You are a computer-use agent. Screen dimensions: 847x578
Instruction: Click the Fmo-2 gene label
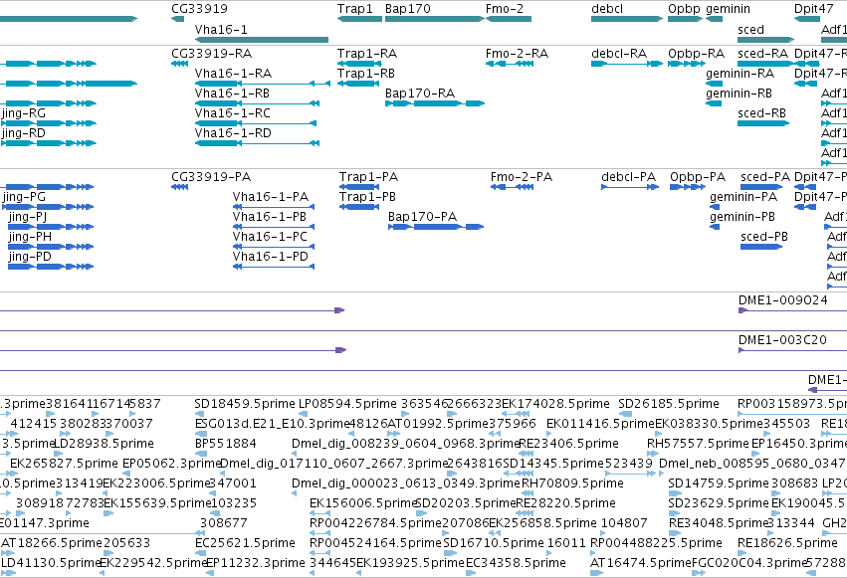click(505, 9)
